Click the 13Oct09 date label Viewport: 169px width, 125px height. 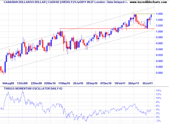click(22, 83)
